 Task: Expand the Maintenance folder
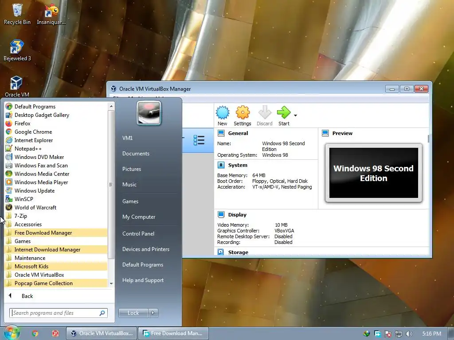tap(56, 258)
